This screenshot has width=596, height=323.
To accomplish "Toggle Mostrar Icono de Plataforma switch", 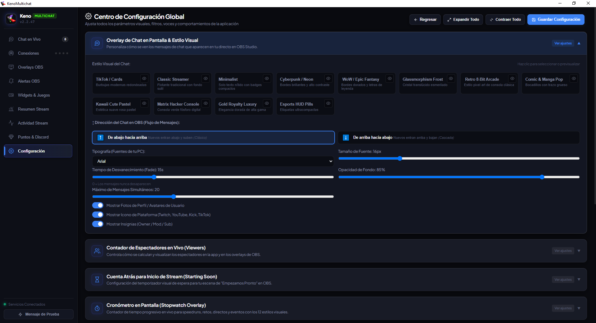I will 98,215.
